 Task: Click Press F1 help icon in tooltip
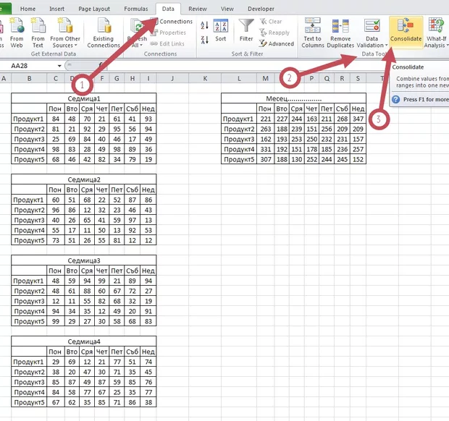(395, 100)
